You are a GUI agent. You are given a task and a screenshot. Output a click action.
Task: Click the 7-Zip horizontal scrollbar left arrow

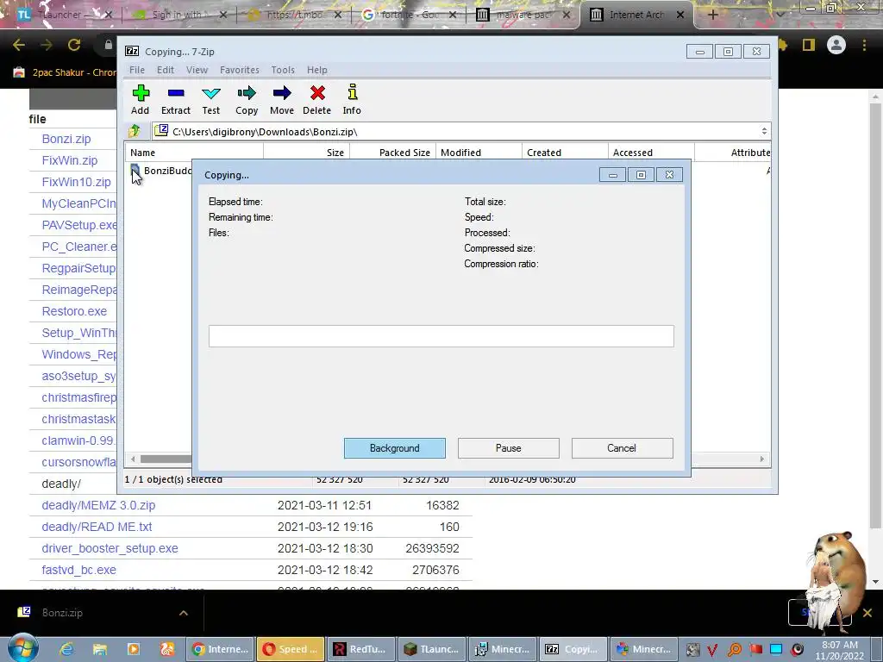(133, 459)
